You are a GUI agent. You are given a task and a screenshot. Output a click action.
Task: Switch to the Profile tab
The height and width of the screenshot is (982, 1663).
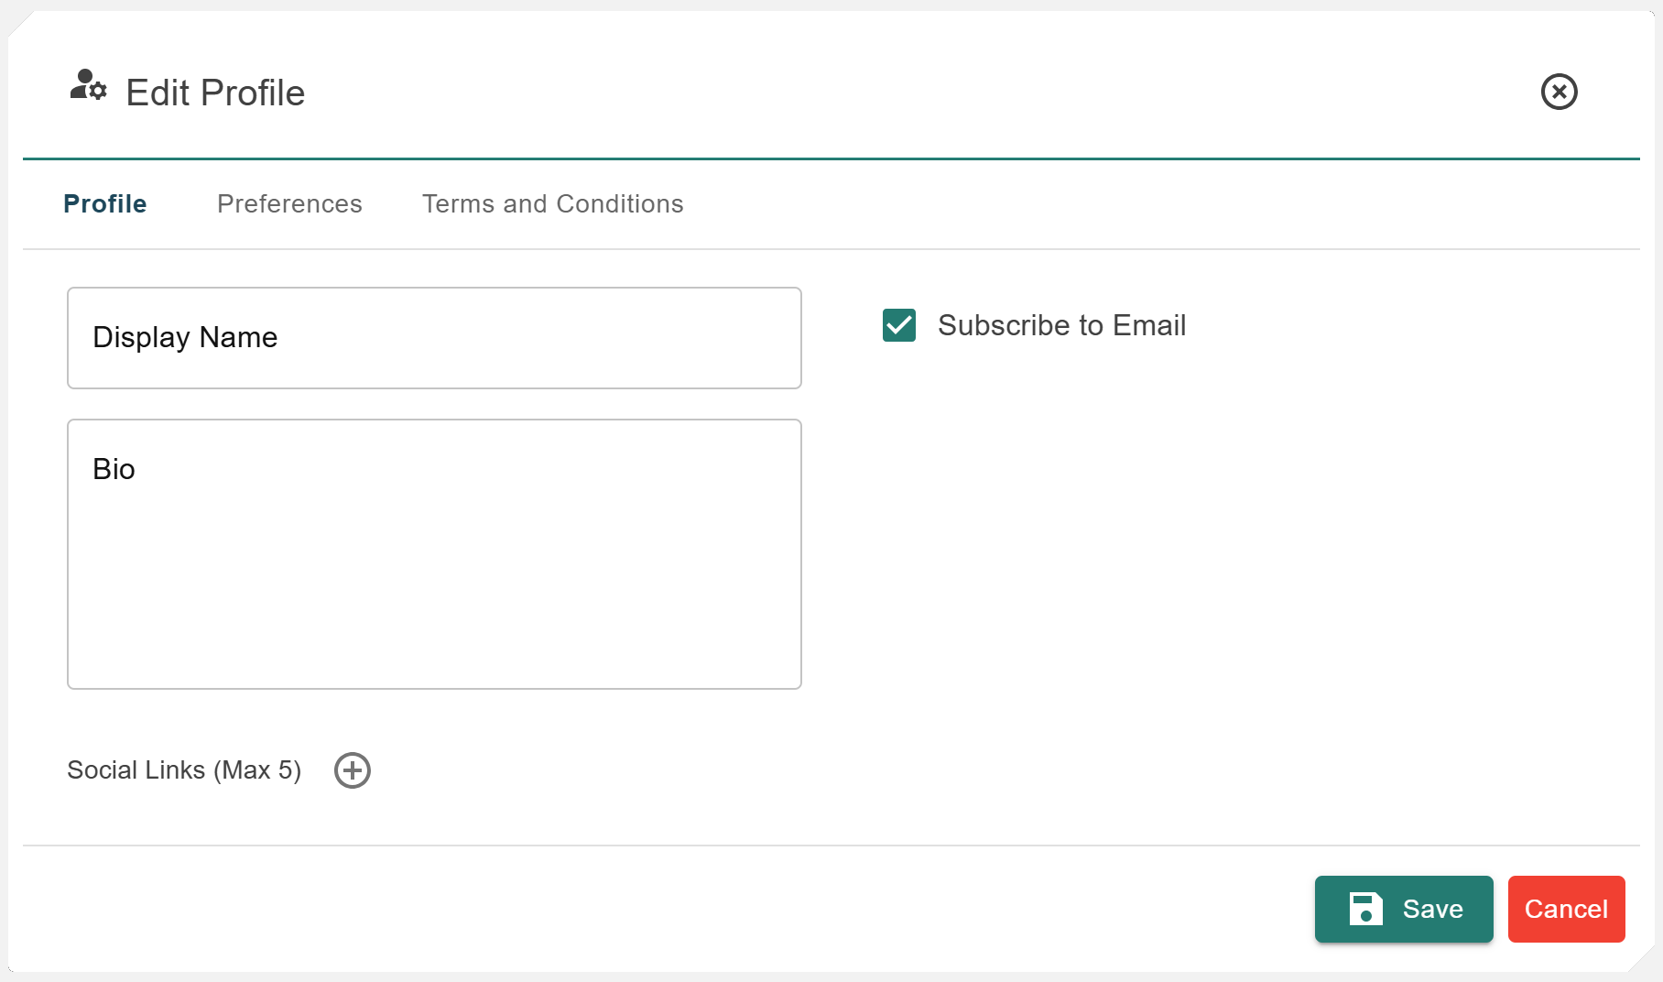(105, 203)
